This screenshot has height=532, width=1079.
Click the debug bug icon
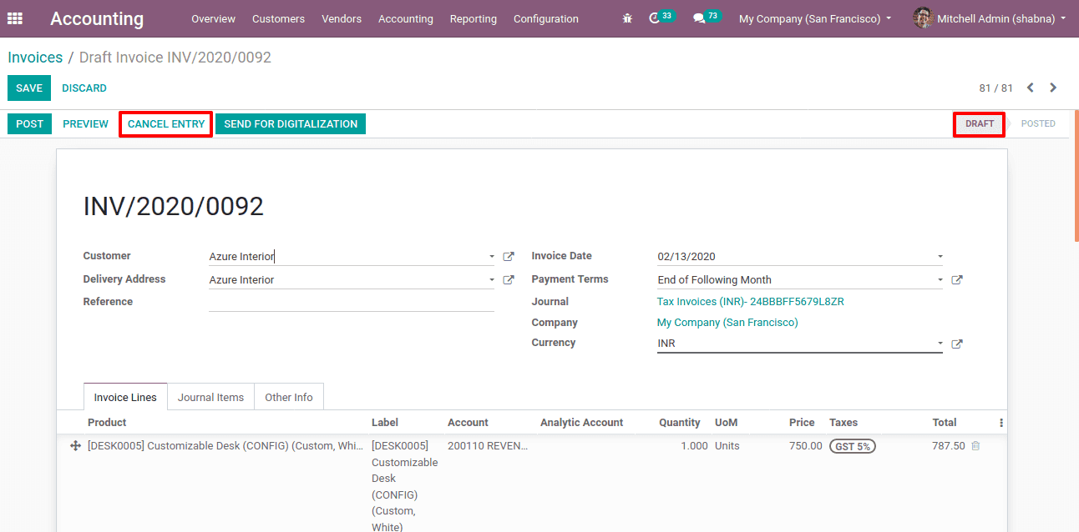click(x=627, y=18)
